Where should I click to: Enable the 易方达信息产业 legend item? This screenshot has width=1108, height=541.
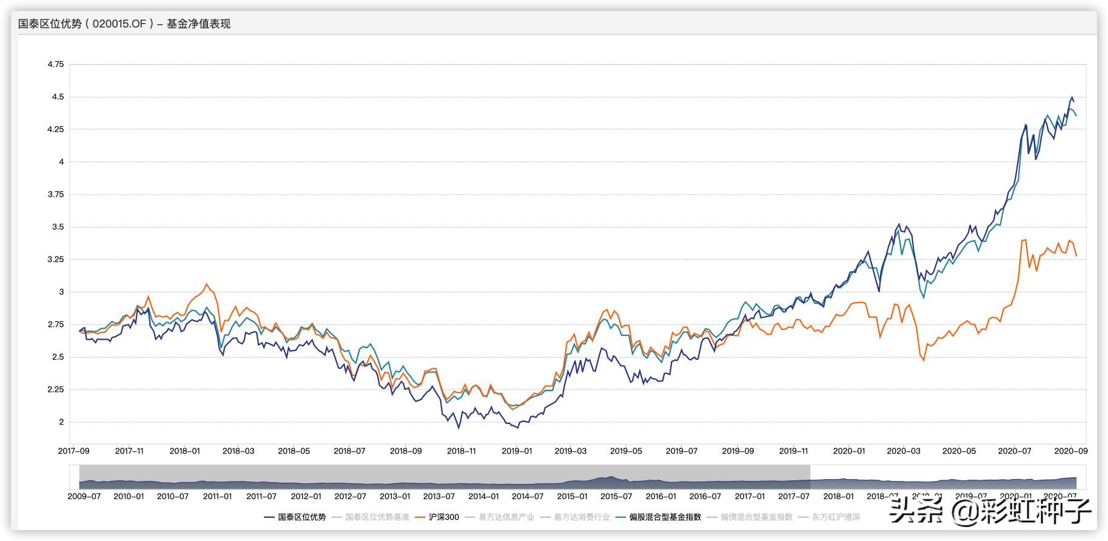click(x=500, y=517)
